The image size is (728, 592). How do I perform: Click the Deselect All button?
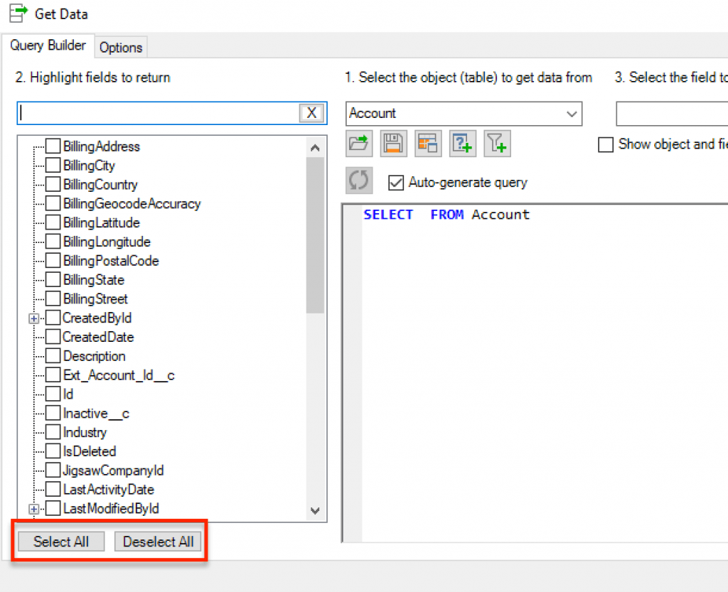[158, 541]
